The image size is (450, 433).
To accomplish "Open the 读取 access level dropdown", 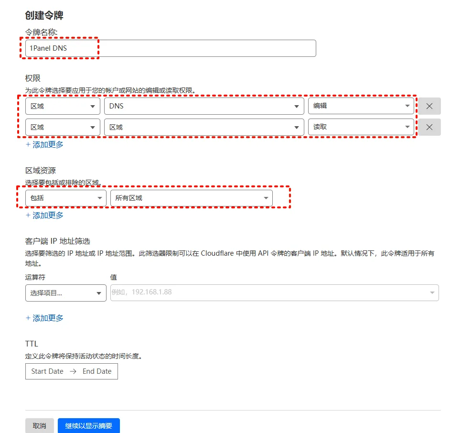I will (361, 127).
